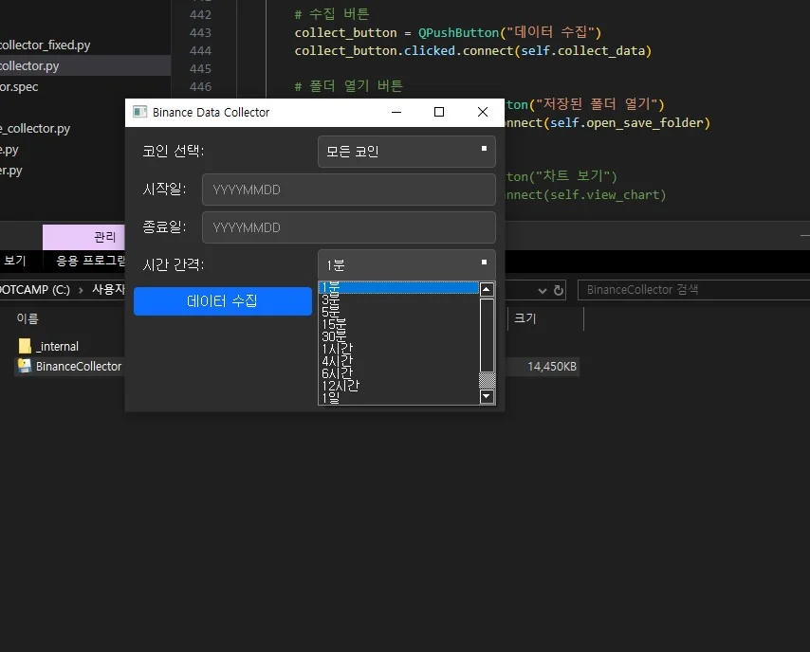Click the BinanceCollector 검색 search box
The height and width of the screenshot is (652, 810).
point(693,290)
